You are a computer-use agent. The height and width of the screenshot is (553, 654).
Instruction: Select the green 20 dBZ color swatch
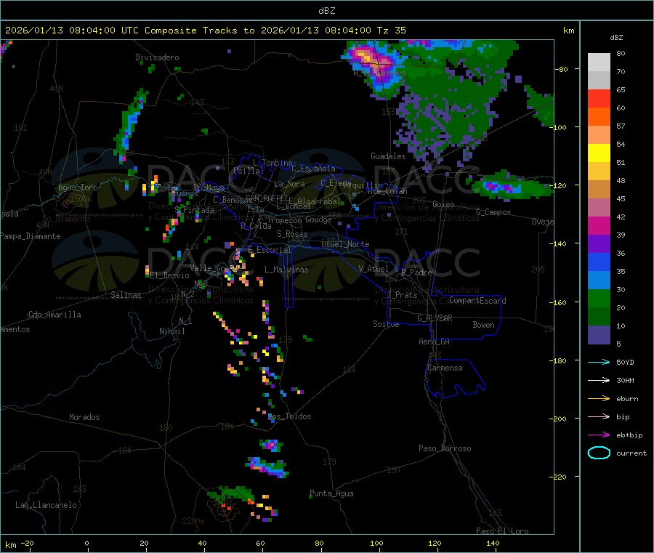click(599, 298)
